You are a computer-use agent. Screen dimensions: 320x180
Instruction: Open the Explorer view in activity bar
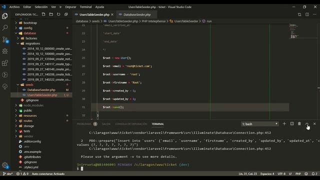(x=5, y=16)
